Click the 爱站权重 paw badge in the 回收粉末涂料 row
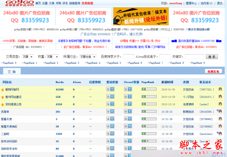This screenshot has height=157, width=227. pyautogui.click(x=110, y=148)
